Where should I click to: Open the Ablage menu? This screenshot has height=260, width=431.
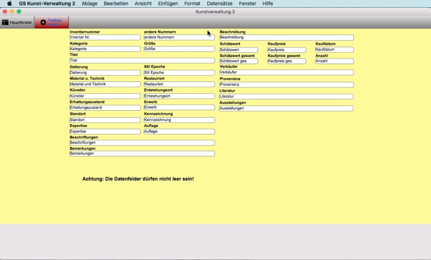pyautogui.click(x=89, y=3)
